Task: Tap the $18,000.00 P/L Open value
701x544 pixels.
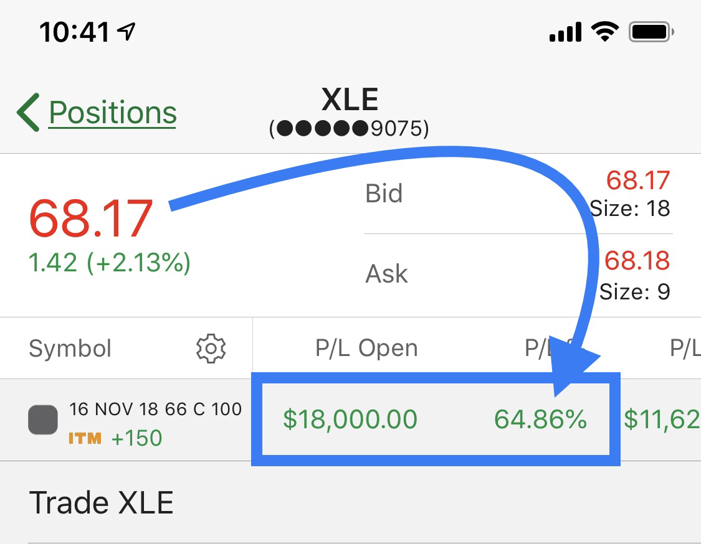Action: (x=350, y=420)
